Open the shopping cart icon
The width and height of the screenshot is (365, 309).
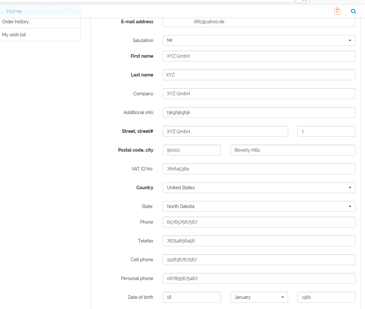tap(337, 11)
